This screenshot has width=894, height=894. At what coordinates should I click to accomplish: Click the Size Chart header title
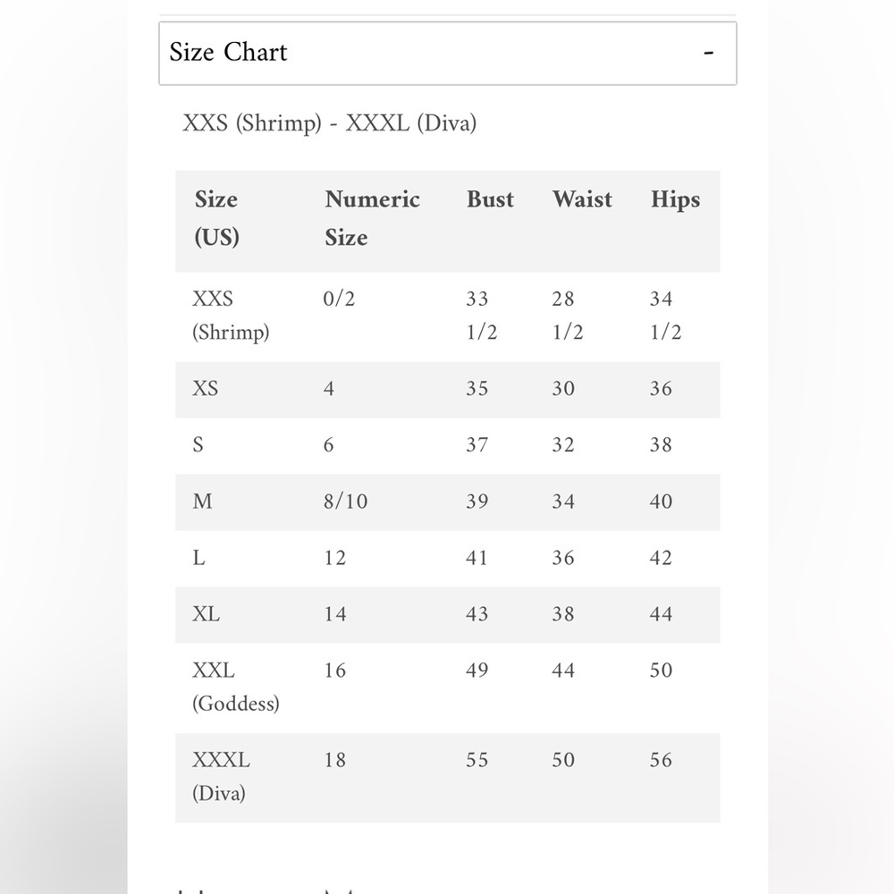(x=229, y=52)
